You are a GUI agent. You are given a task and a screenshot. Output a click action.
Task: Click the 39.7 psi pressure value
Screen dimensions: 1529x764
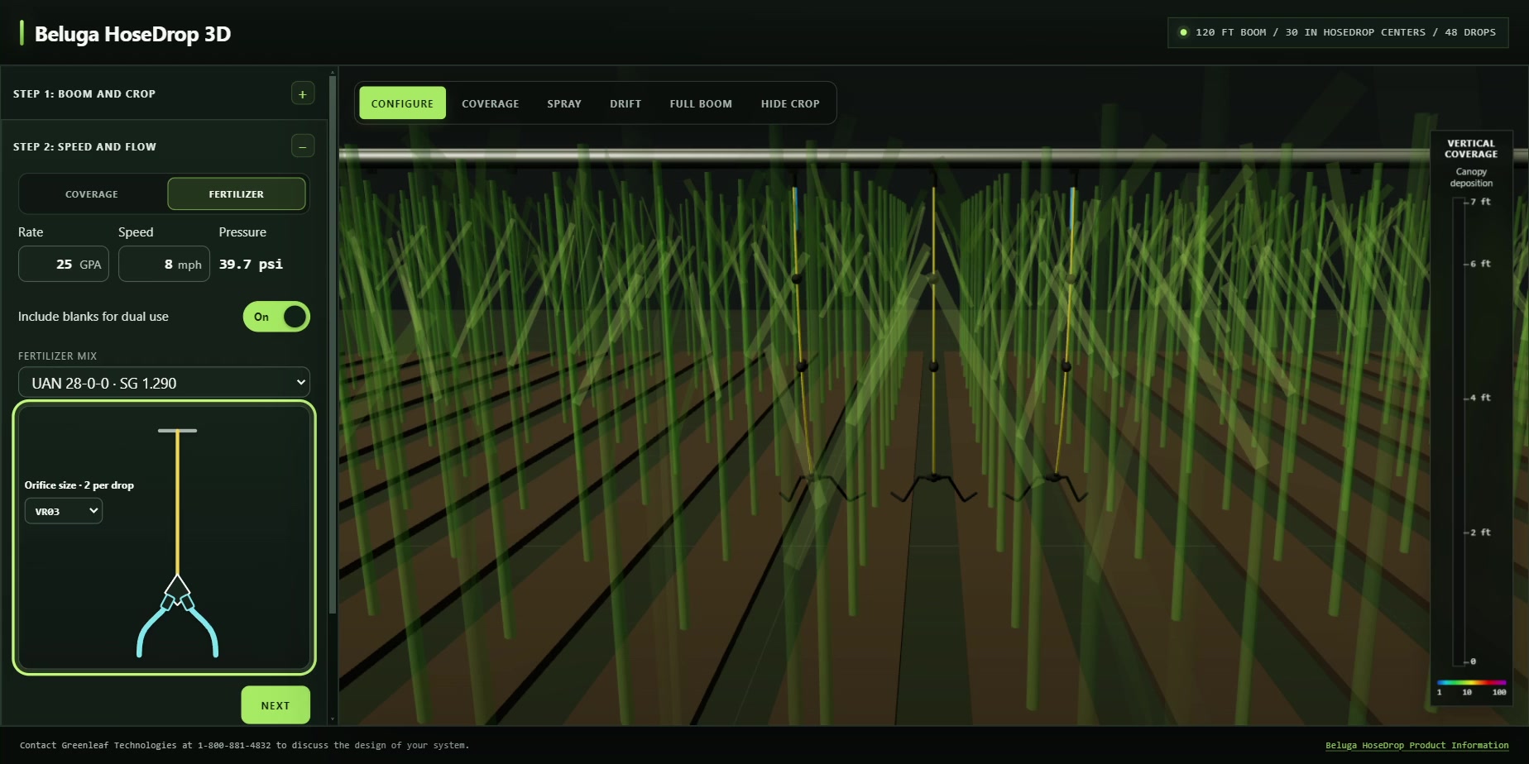[x=251, y=265]
